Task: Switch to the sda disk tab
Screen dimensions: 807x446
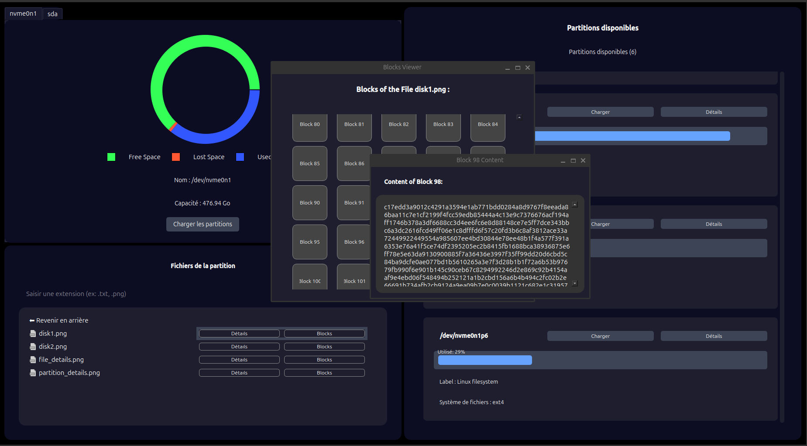Action: point(52,14)
